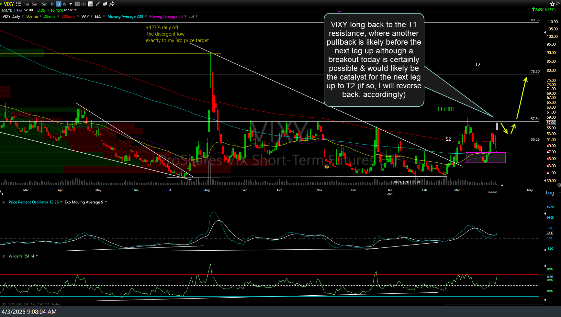The height and width of the screenshot is (317, 561).
Task: Expand the timeframe dropdown arrow after W
Action: click(71, 4)
